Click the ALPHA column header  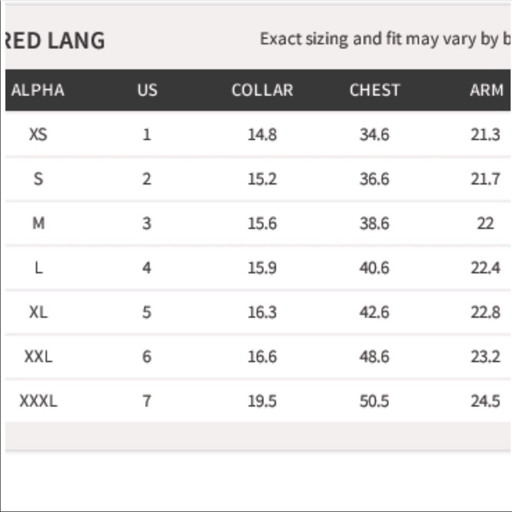click(x=38, y=90)
